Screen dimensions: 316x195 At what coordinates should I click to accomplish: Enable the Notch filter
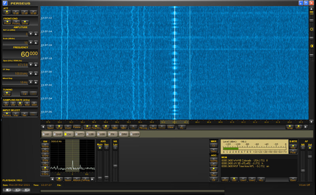[68, 180]
